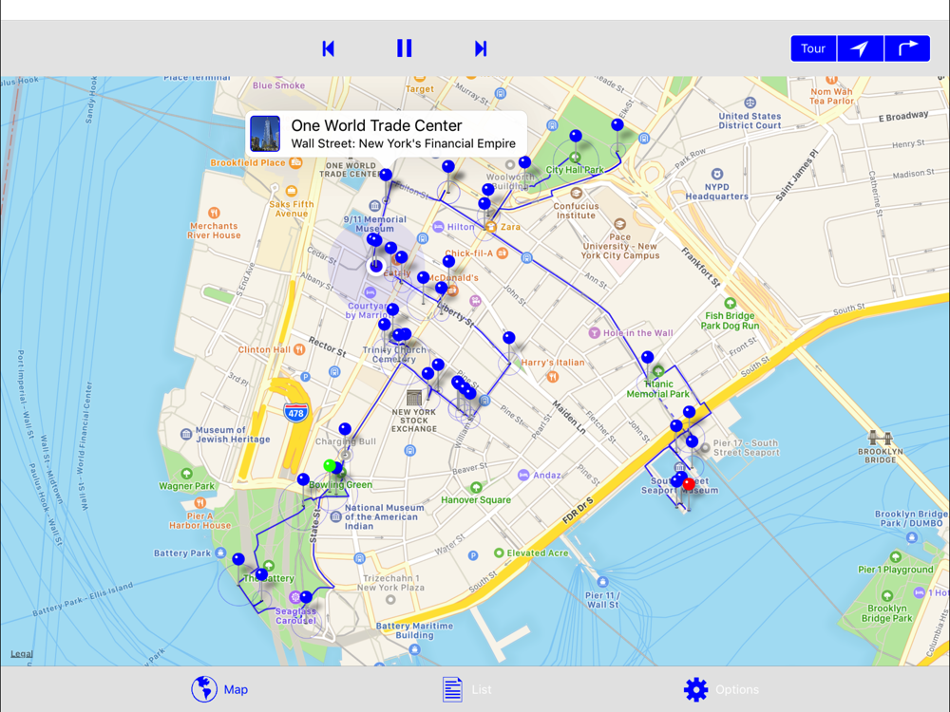The width and height of the screenshot is (950, 712).
Task: Tap the Hanover Square park marker
Action: click(476, 487)
